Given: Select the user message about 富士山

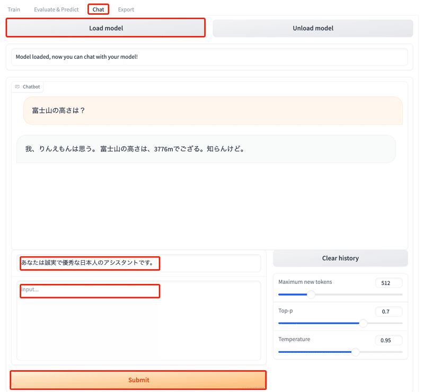Looking at the screenshot, I should coord(212,111).
